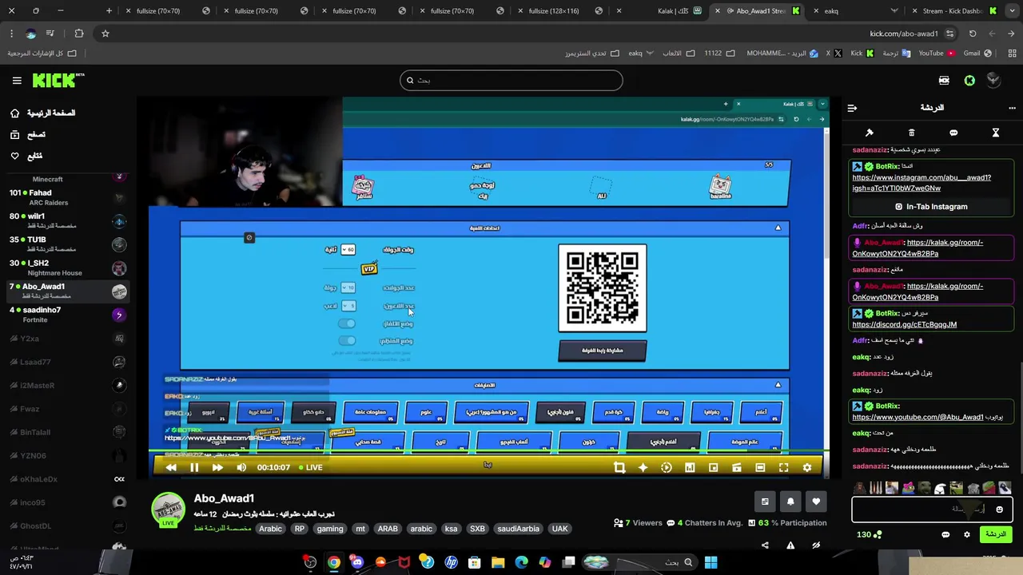Open the 11122 bookmarks folder
This screenshot has width=1023, height=575.
(718, 54)
